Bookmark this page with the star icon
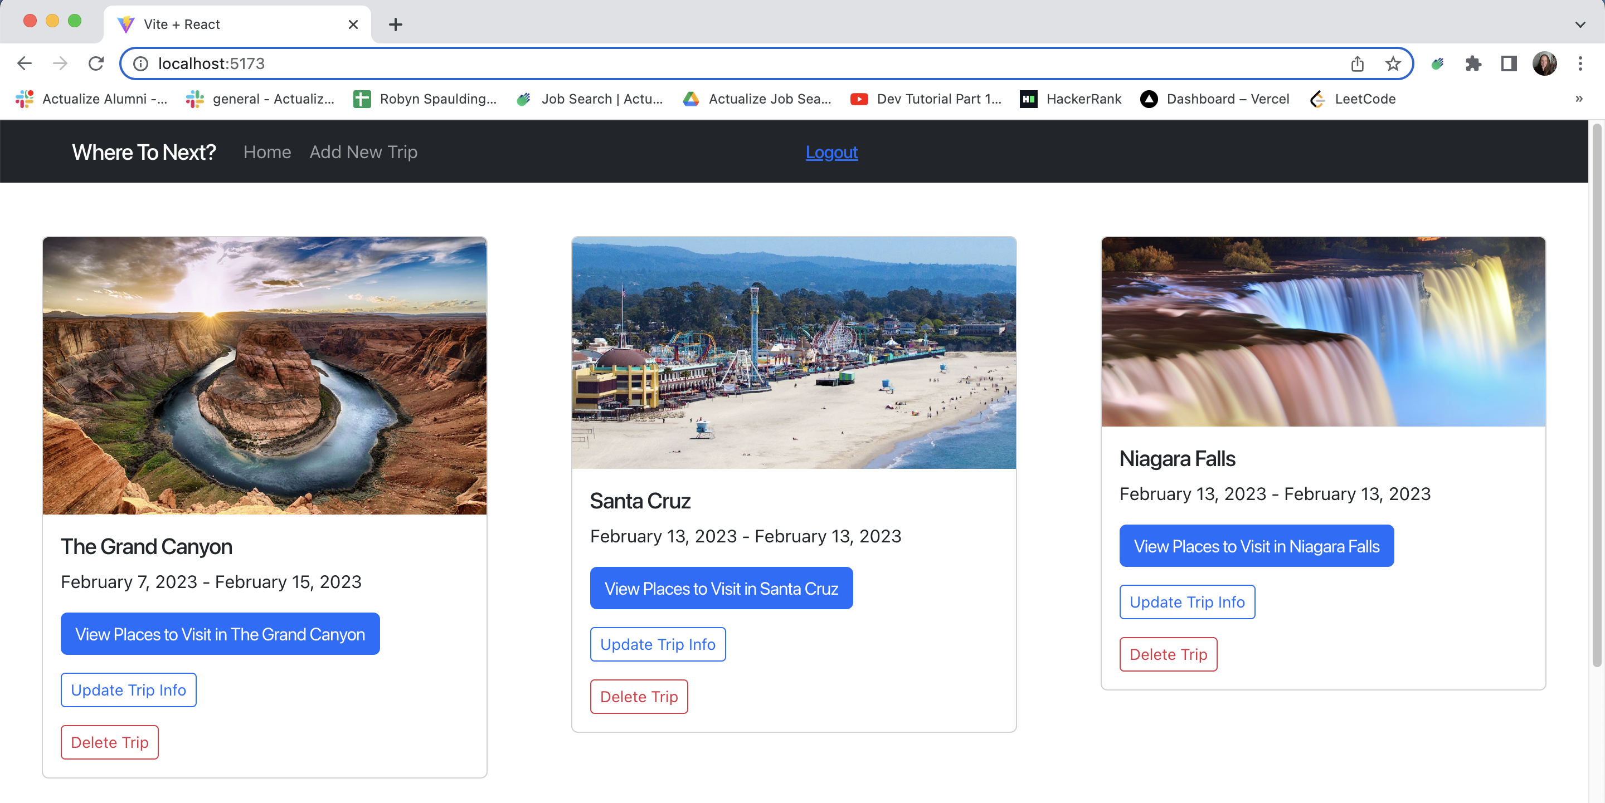Image resolution: width=1605 pixels, height=803 pixels. (1393, 63)
